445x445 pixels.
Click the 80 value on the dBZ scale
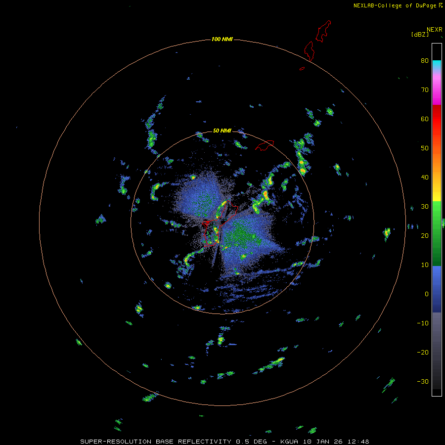(x=425, y=60)
